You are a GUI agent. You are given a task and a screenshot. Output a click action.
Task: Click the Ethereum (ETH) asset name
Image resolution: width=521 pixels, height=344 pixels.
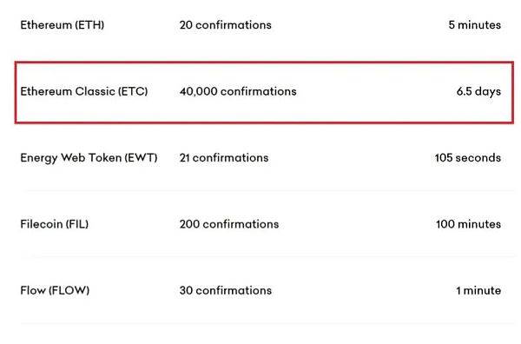[63, 25]
